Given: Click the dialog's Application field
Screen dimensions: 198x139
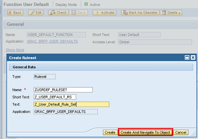Looking at the screenshot, I should tap(66, 112).
